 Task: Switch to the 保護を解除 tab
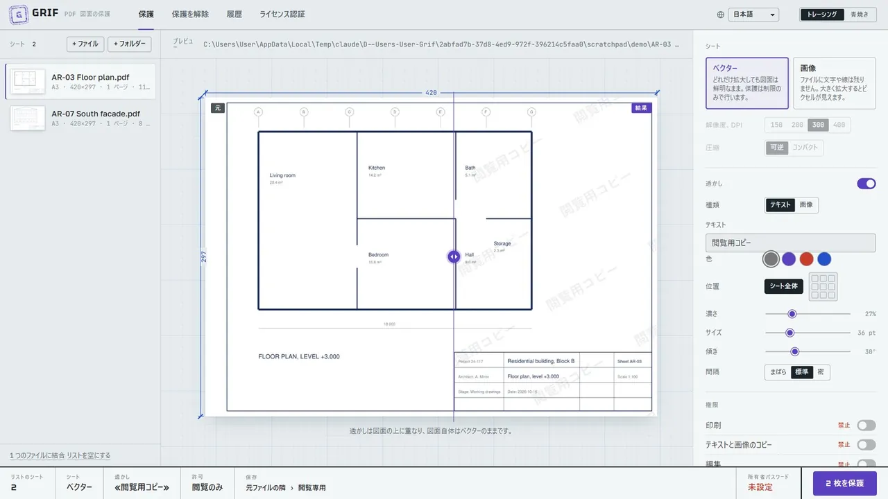tap(190, 15)
